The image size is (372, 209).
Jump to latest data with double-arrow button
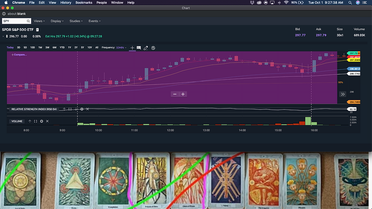tap(343, 94)
